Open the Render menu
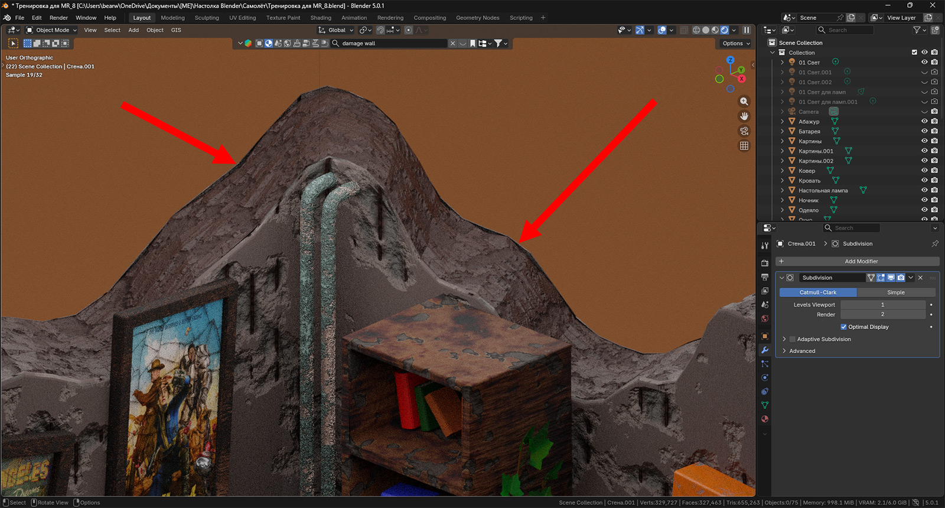The width and height of the screenshot is (945, 508). pyautogui.click(x=58, y=18)
